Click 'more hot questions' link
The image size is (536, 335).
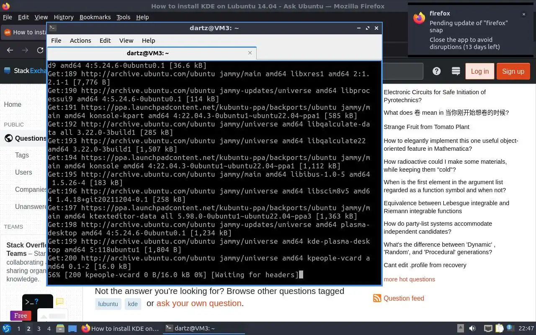pos(409,279)
